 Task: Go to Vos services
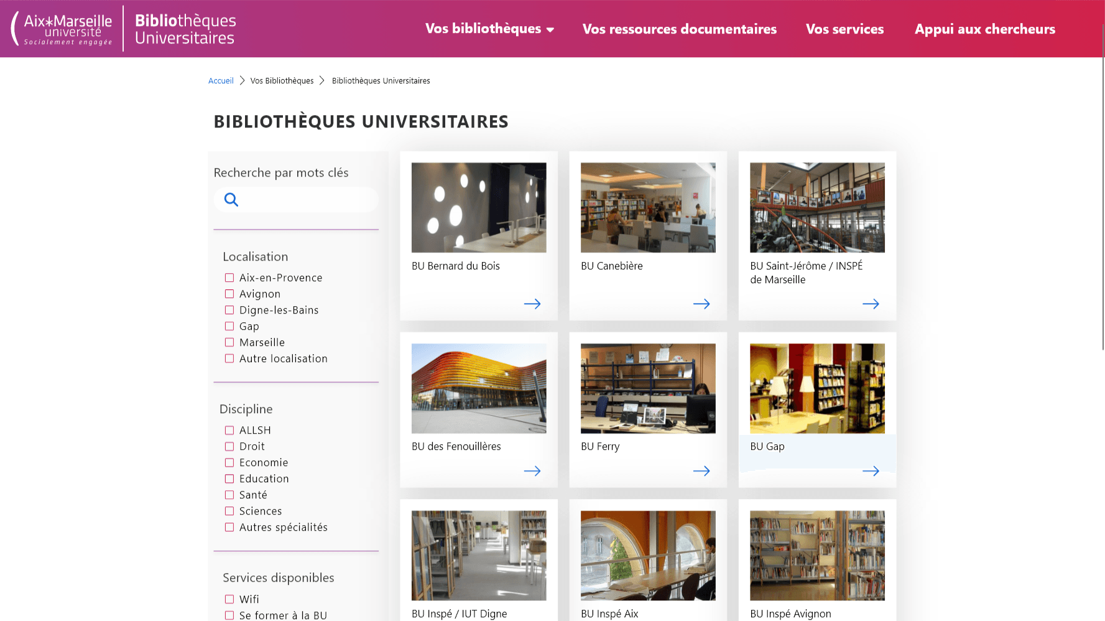[844, 29]
